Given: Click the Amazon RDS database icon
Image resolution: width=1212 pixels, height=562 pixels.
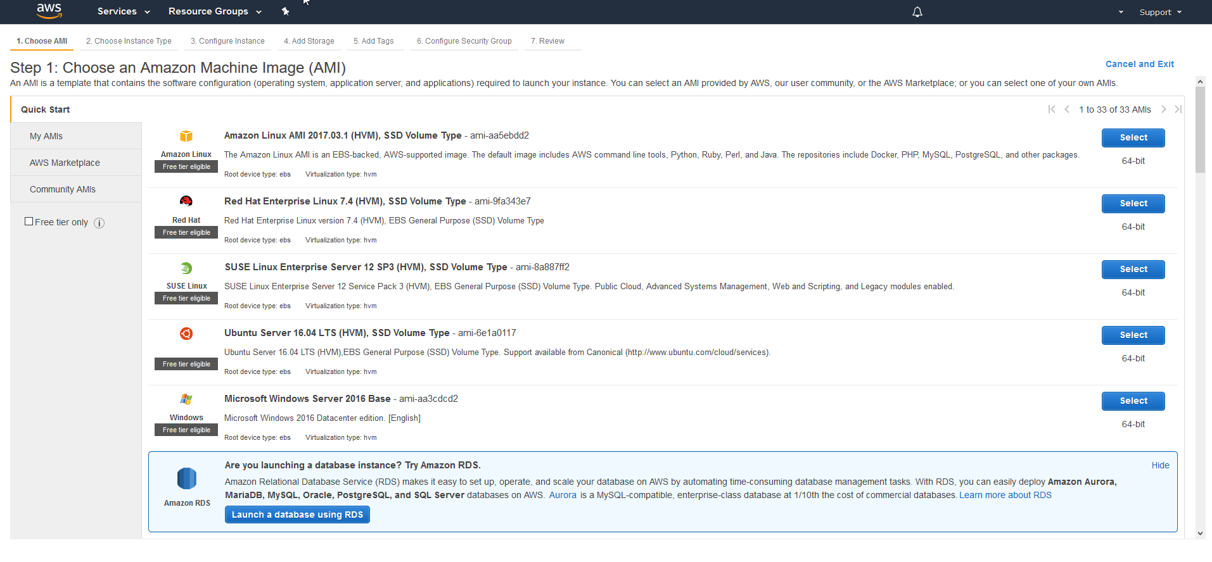Looking at the screenshot, I should pyautogui.click(x=186, y=478).
